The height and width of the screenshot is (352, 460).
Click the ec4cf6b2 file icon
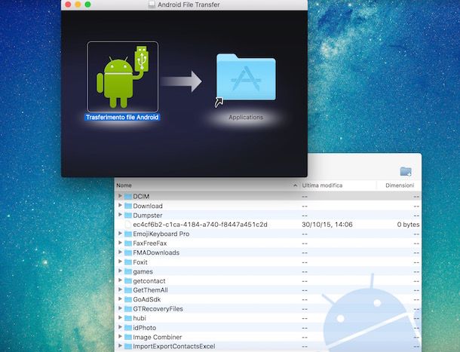(127, 225)
